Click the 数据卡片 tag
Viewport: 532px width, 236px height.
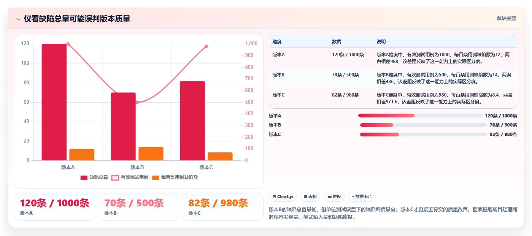[362, 196]
